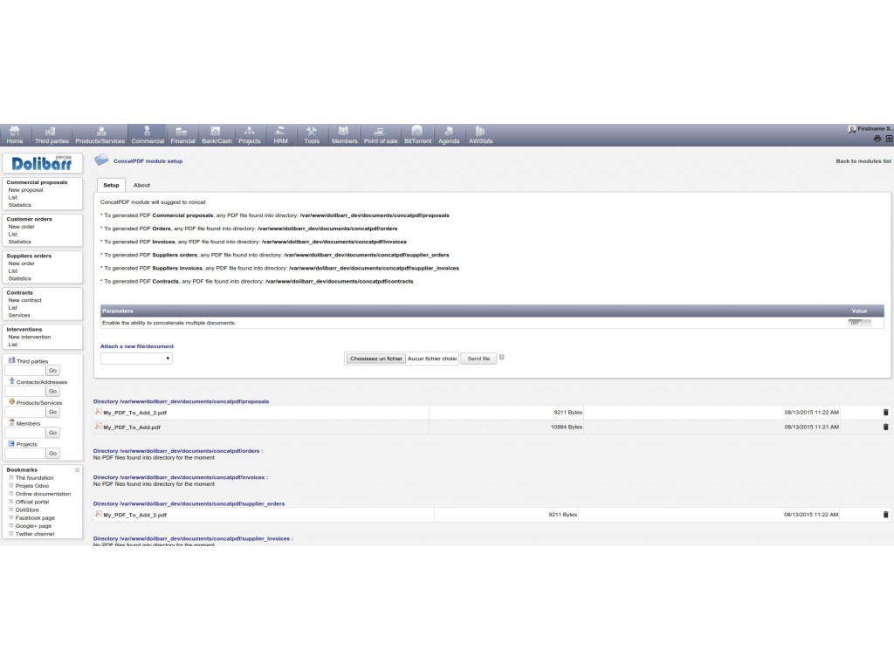This screenshot has height=670, width=894.
Task: Focus the Contacts/Addresses search field
Action: [x=25, y=392]
